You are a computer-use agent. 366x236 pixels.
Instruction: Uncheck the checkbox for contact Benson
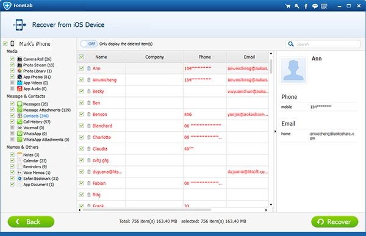click(x=82, y=114)
